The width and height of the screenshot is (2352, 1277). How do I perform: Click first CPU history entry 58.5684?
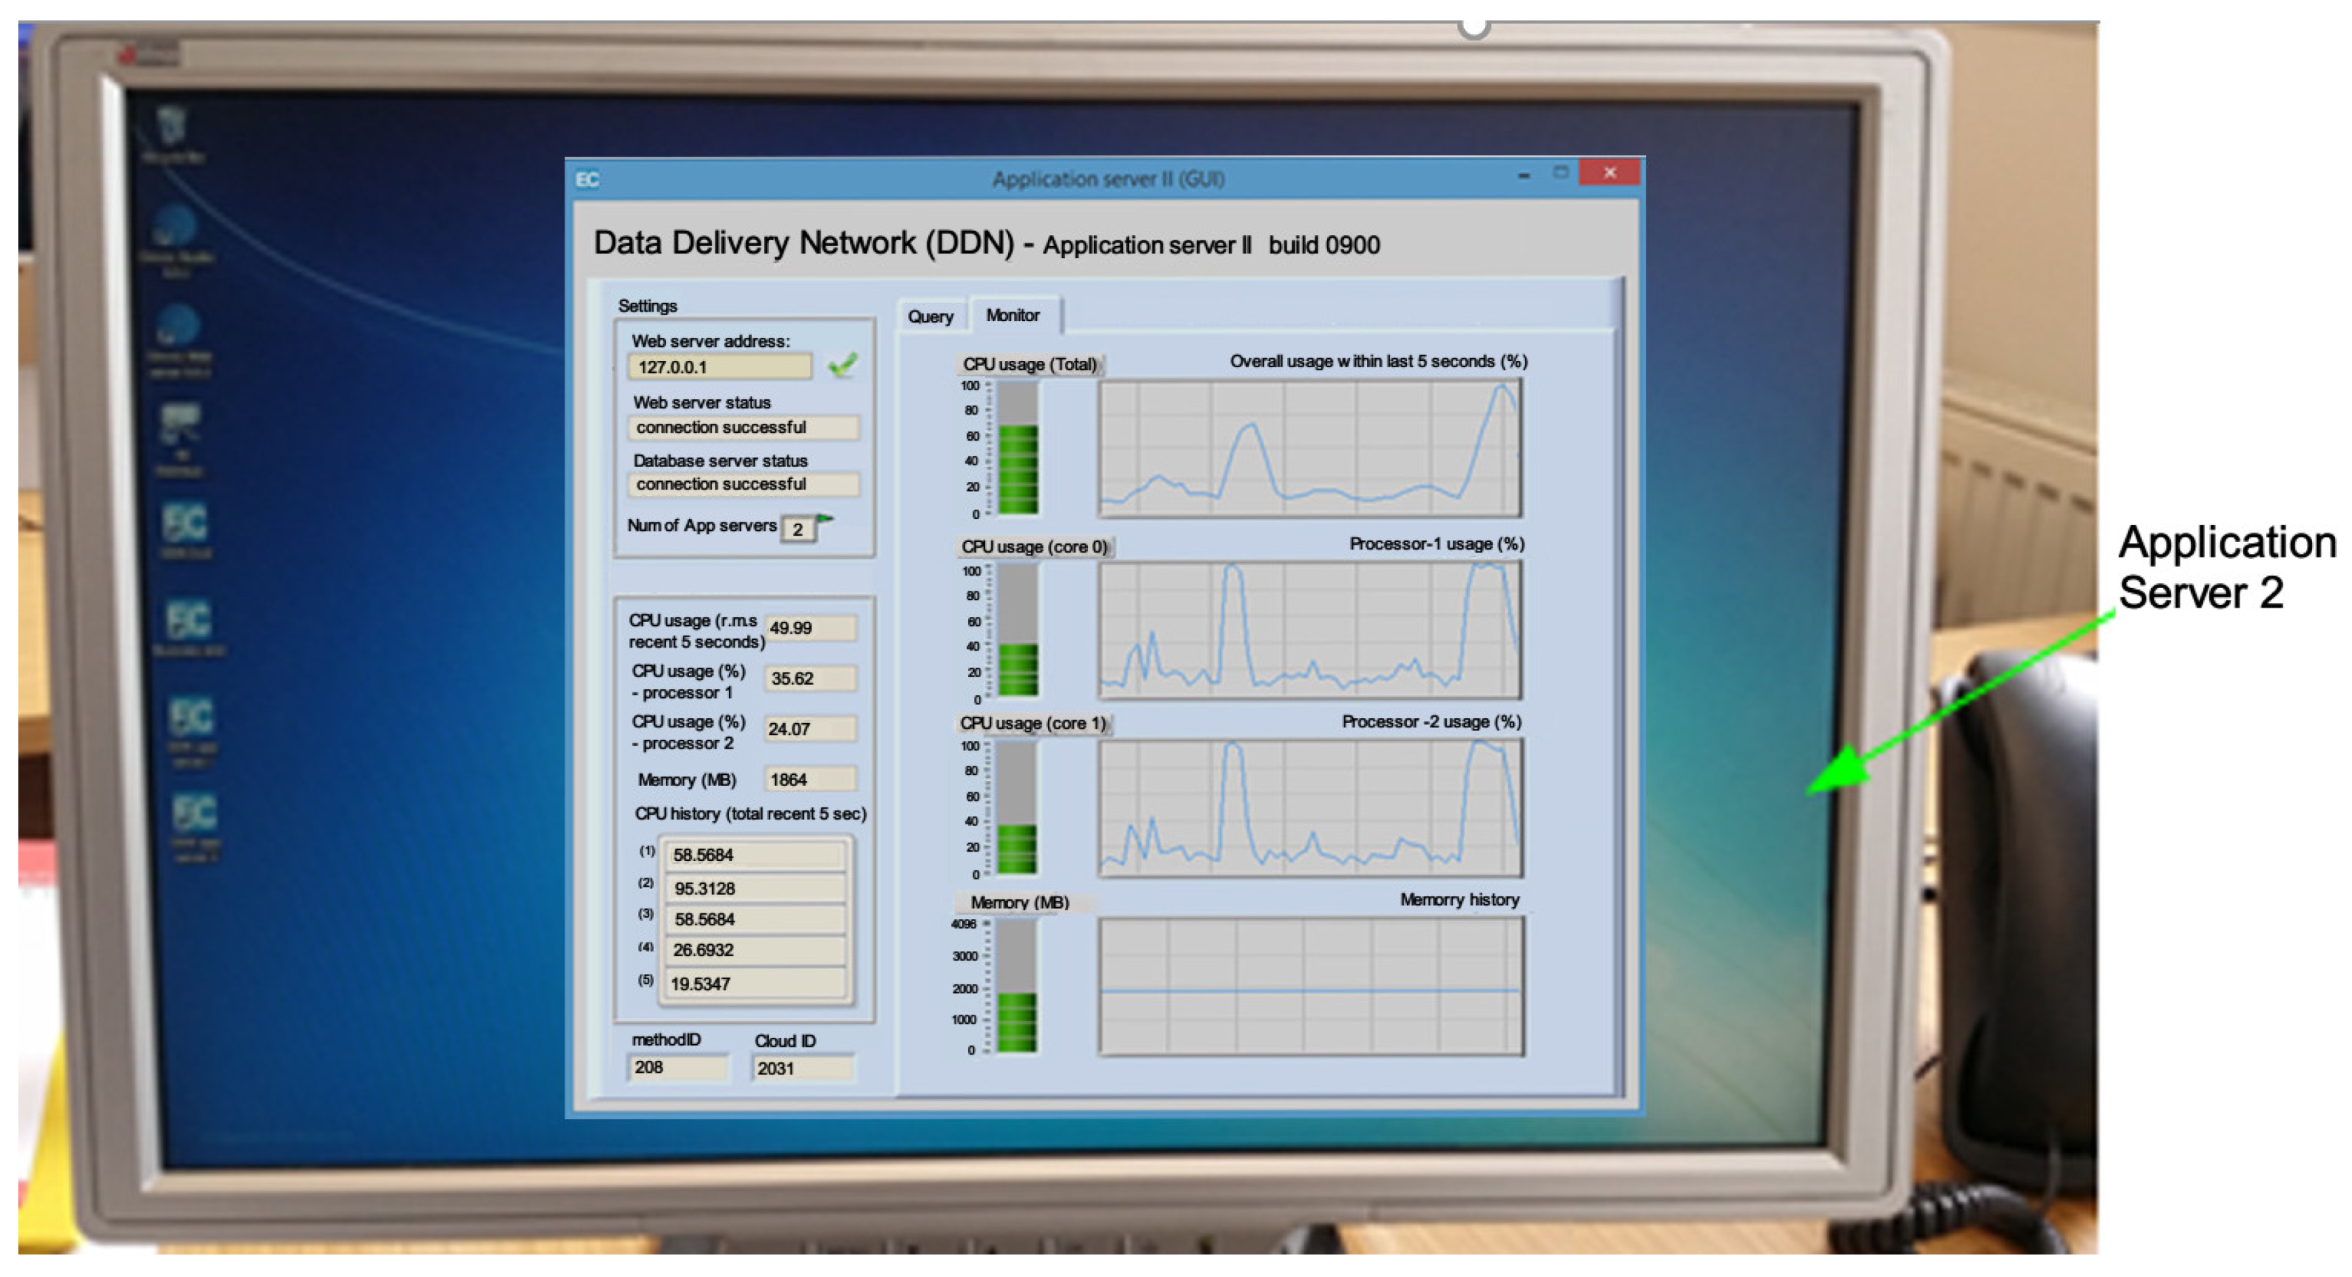(754, 855)
